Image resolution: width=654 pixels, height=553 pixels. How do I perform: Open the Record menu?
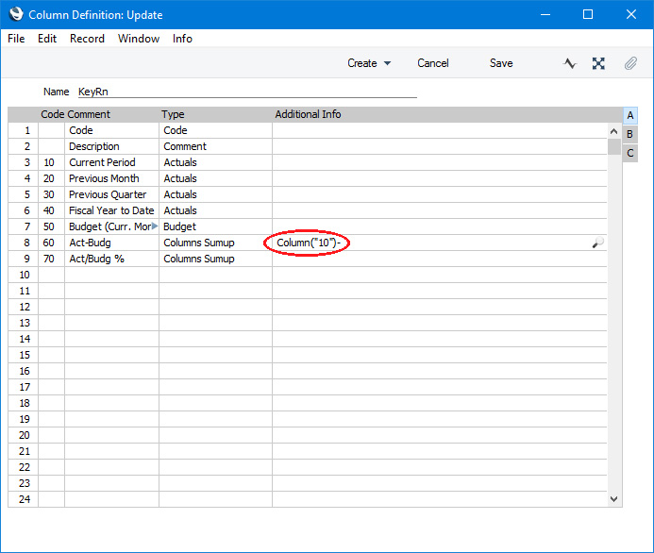pos(87,39)
